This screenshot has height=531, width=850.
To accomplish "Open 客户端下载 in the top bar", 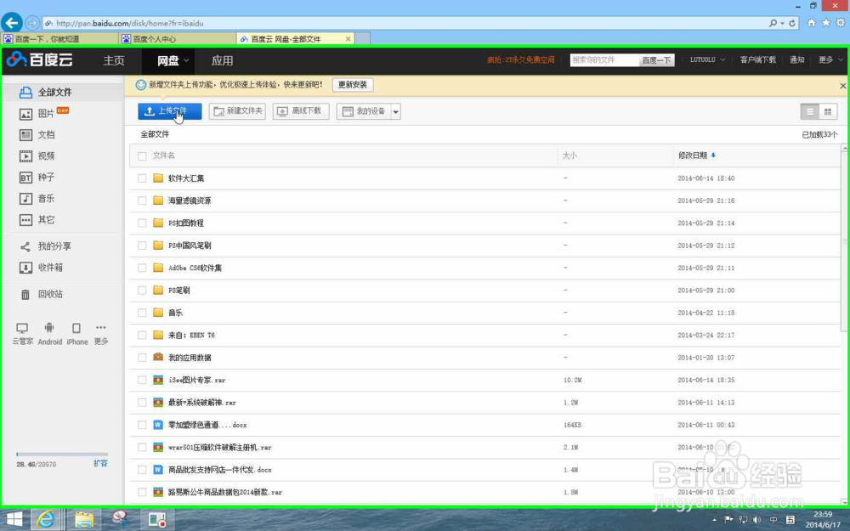I will [758, 59].
